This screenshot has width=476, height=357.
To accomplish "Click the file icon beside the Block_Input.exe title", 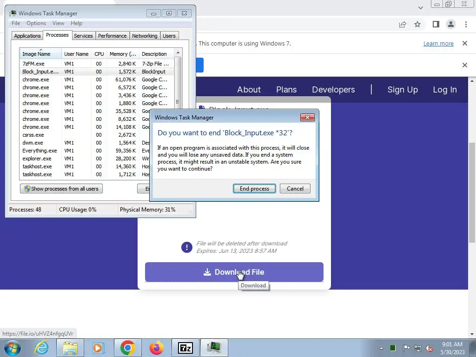I will click(x=202, y=108).
